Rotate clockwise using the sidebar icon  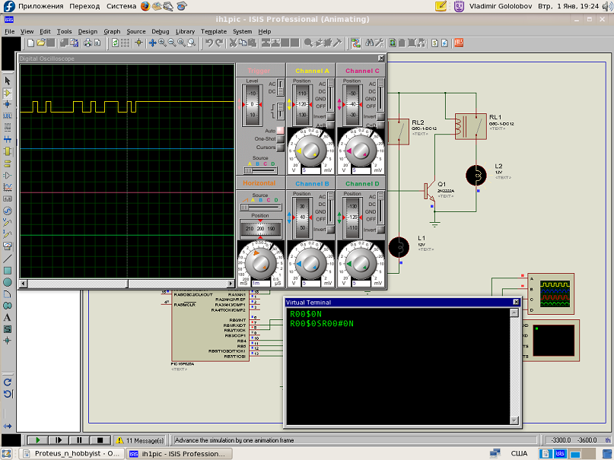coord(8,382)
